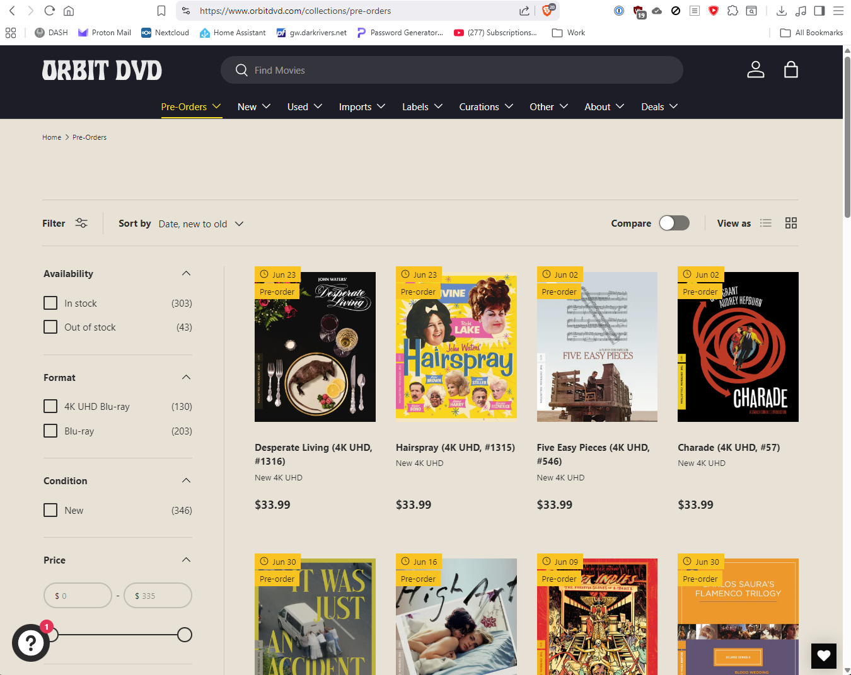
Task: View site information icon
Action: 186,11
